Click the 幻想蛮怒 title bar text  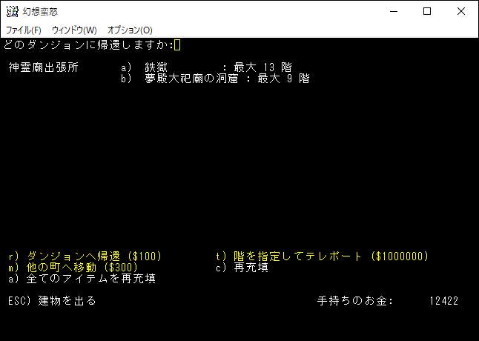click(x=42, y=12)
